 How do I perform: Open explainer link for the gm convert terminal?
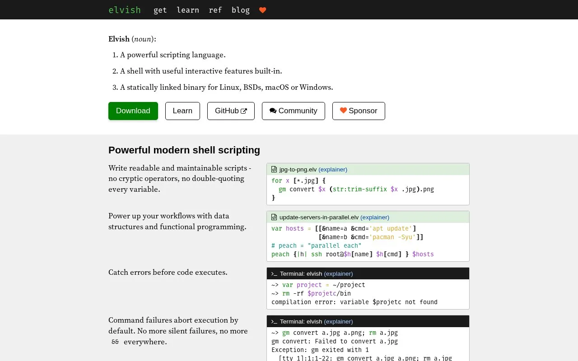click(x=339, y=322)
